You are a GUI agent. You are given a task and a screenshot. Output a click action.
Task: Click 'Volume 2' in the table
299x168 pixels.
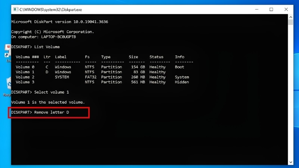pos(25,77)
